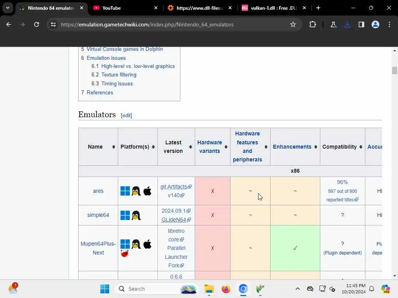Open Parallel Launcher Fork link
This screenshot has width=398, height=298.
coord(176,257)
